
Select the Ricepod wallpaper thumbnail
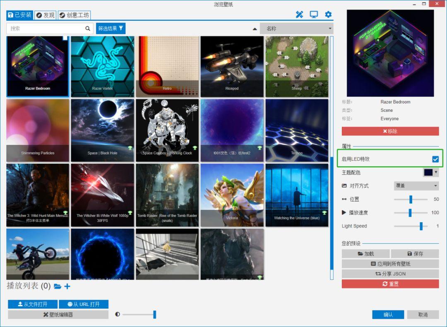coord(232,66)
